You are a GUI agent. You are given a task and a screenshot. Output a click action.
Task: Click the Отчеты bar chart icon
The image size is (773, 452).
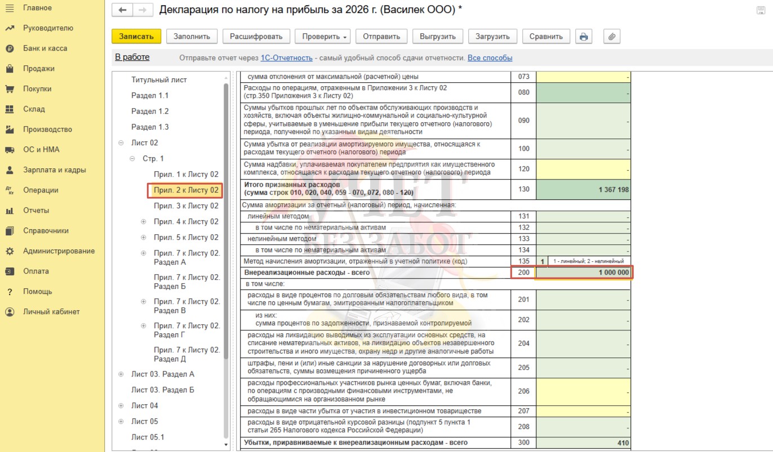(9, 211)
